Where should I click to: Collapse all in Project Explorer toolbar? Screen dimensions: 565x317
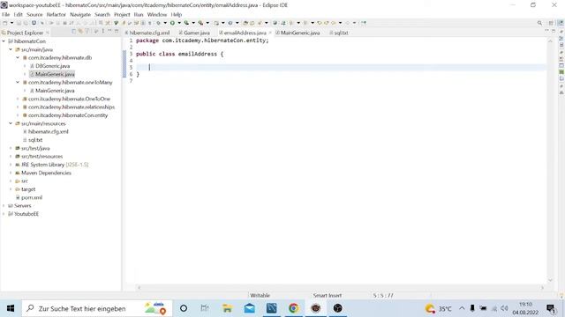73,32
